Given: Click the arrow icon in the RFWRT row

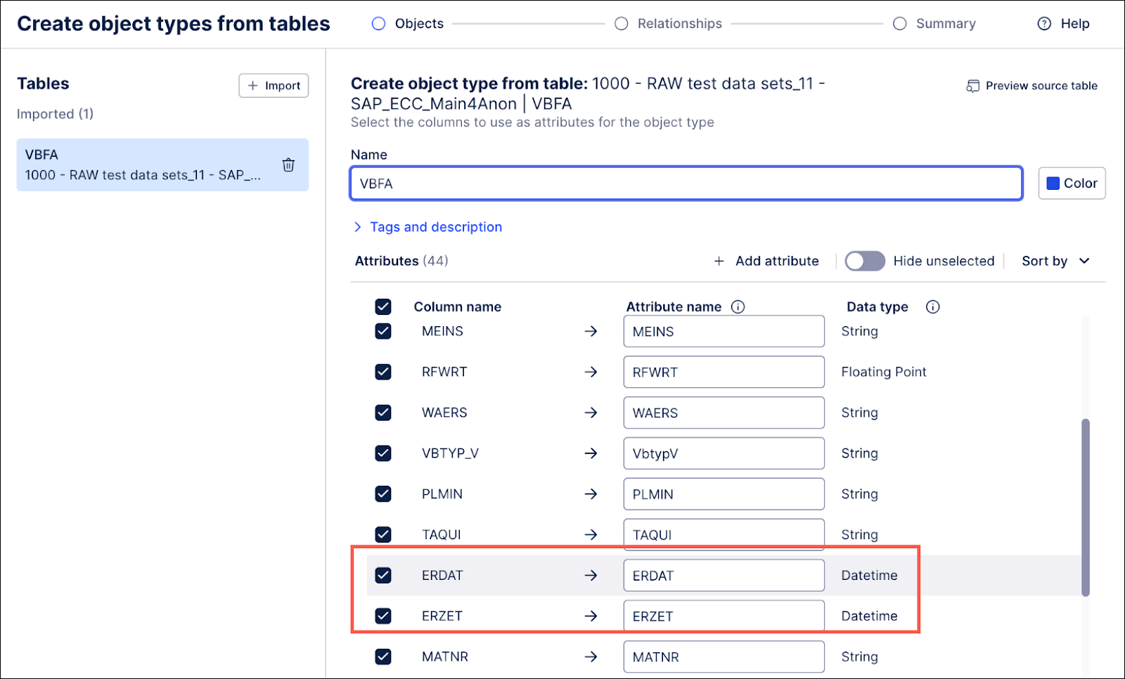Looking at the screenshot, I should tap(591, 372).
